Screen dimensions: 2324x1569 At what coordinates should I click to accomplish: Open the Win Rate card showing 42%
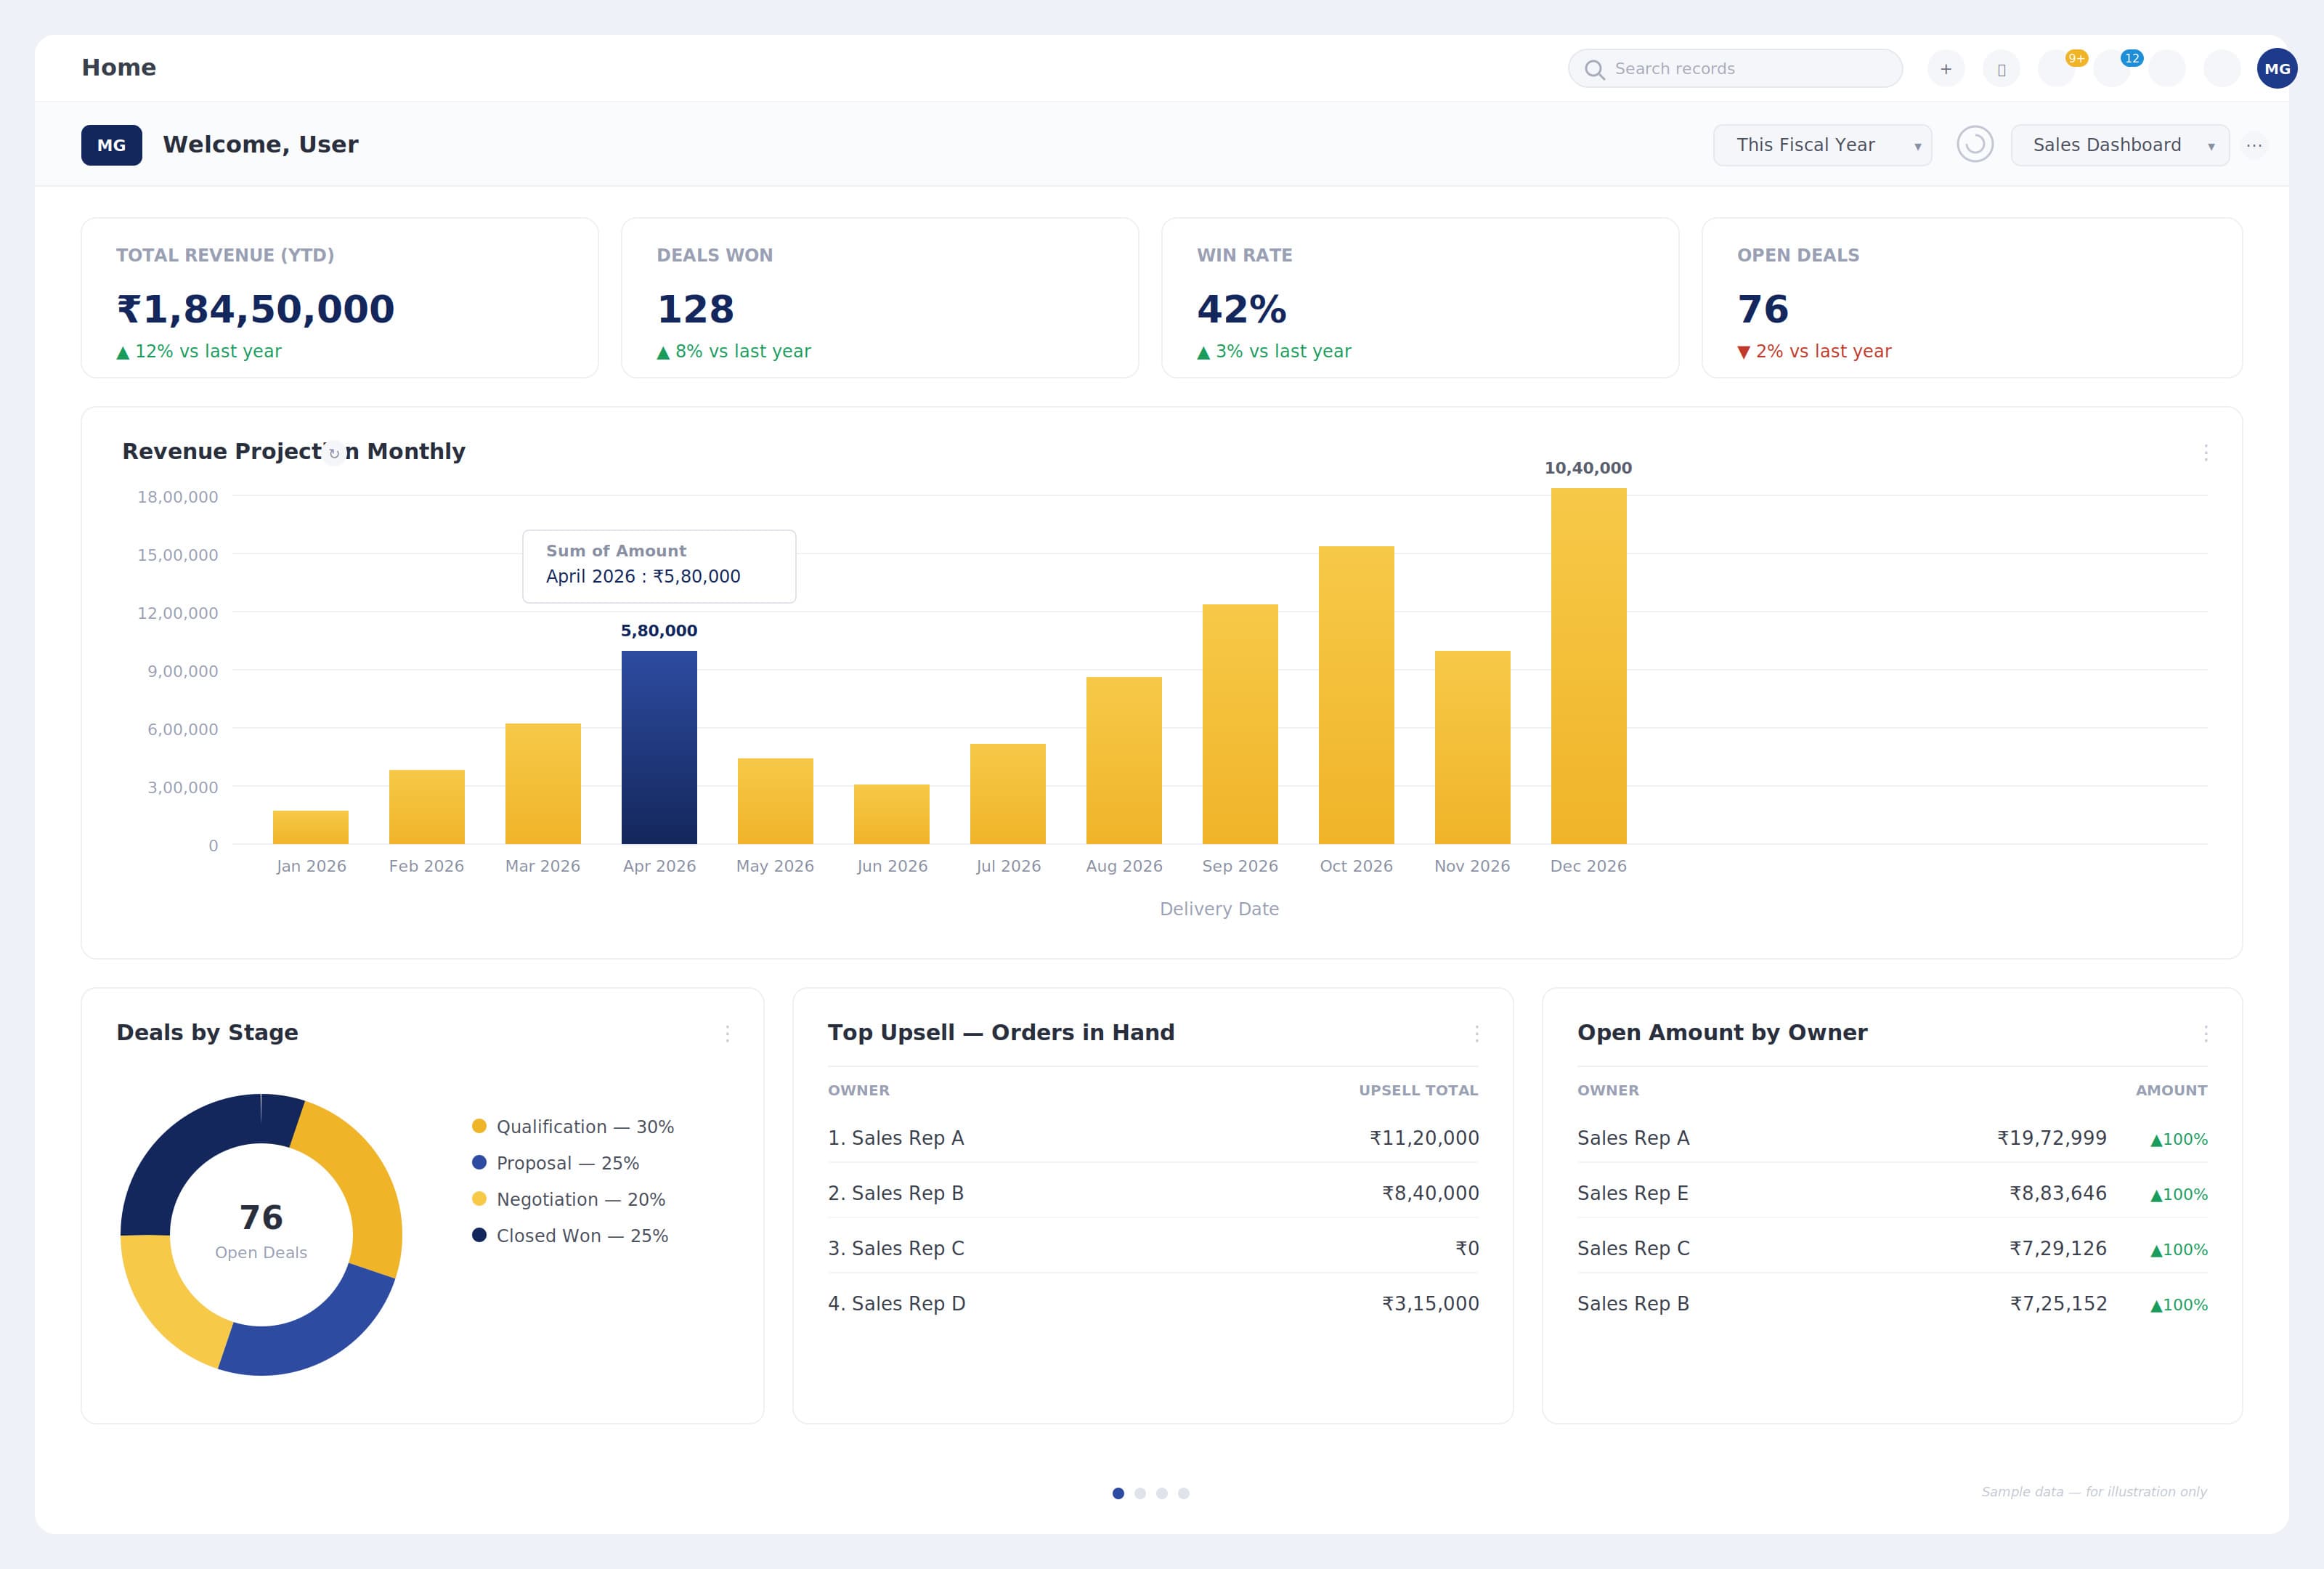click(1419, 298)
